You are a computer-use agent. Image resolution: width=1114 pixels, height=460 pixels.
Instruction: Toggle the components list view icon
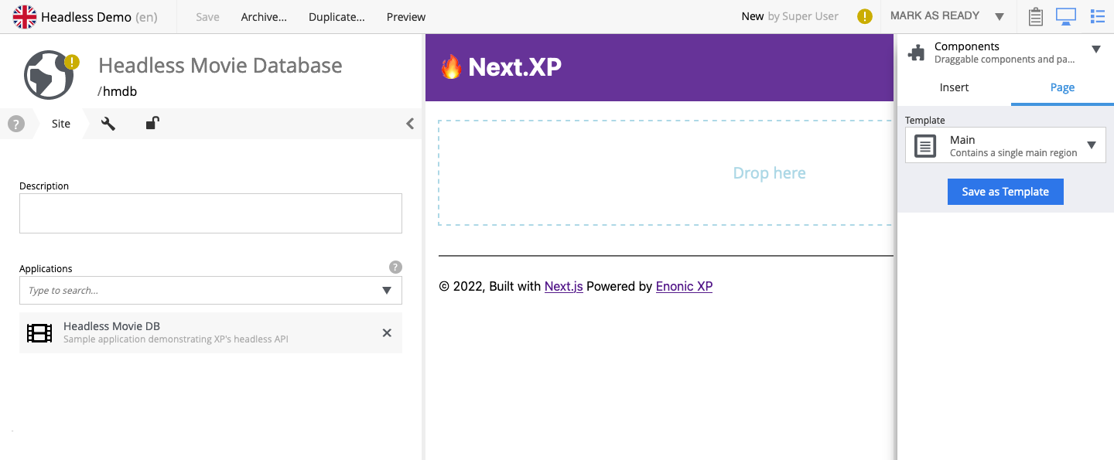point(1097,16)
